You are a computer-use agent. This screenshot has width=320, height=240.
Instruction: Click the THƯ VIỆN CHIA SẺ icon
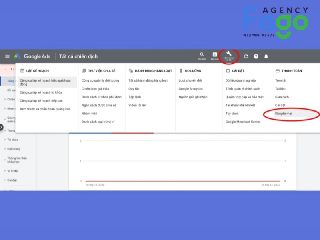click(84, 71)
